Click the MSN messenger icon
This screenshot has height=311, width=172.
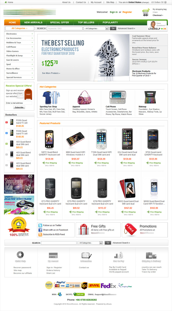point(60,294)
